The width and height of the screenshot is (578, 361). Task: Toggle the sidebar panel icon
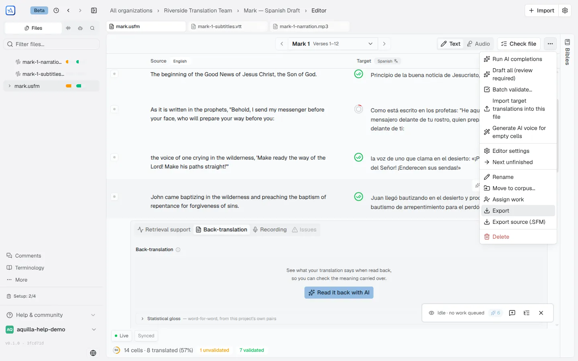(x=94, y=10)
